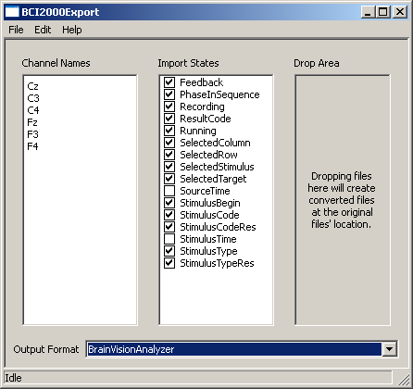Toggle the ResultCode checkbox
The height and width of the screenshot is (389, 413).
point(169,119)
